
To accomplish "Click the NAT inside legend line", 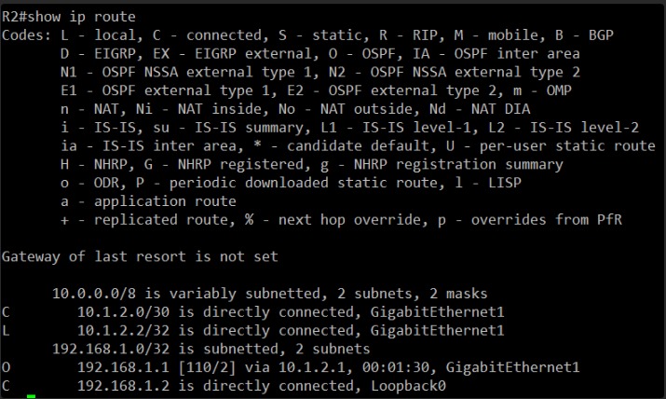I will coord(295,109).
